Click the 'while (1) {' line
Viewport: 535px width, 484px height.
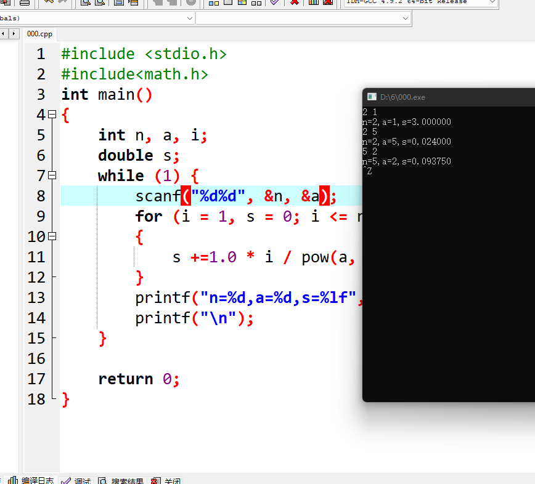point(148,176)
